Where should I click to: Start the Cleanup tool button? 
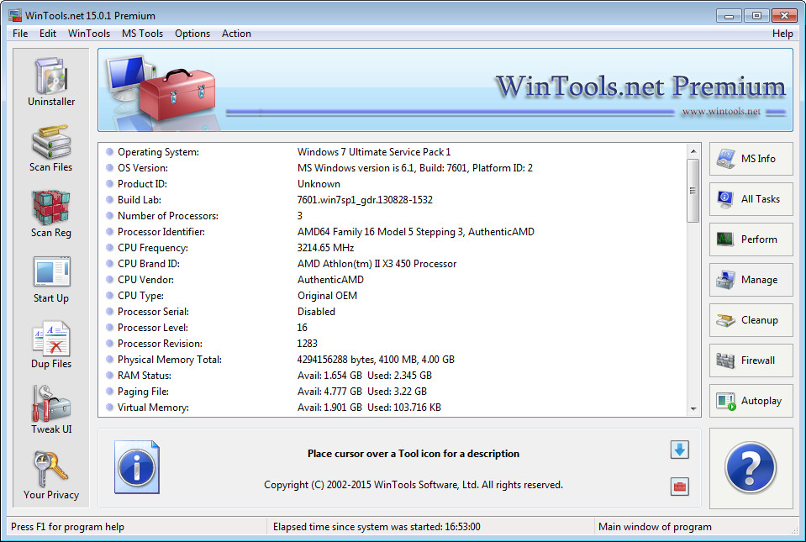(751, 320)
